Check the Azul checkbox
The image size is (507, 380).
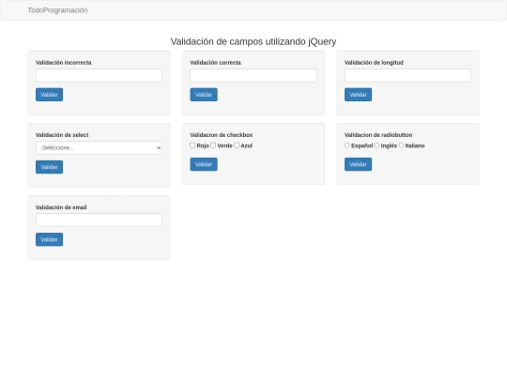coord(237,145)
